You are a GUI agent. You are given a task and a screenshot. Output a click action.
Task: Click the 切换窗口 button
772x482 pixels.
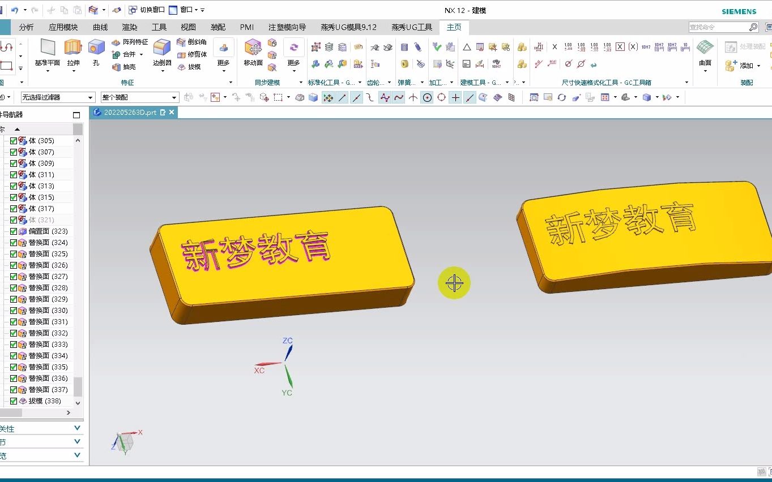tap(147, 10)
